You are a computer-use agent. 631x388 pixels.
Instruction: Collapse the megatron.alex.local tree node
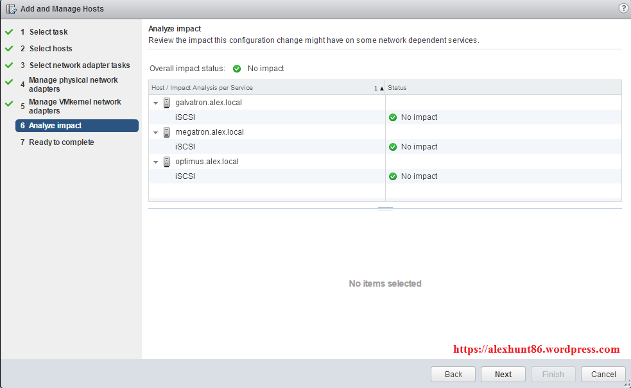click(x=155, y=132)
